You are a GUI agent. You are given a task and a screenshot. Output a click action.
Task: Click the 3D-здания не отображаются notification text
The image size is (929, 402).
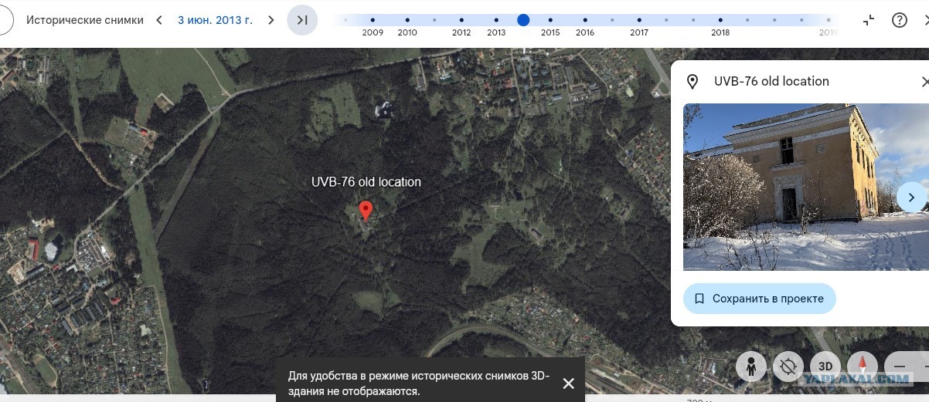click(418, 383)
